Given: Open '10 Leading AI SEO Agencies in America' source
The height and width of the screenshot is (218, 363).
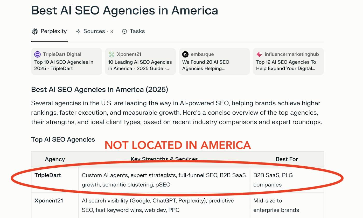Looking at the screenshot, I should [141, 61].
